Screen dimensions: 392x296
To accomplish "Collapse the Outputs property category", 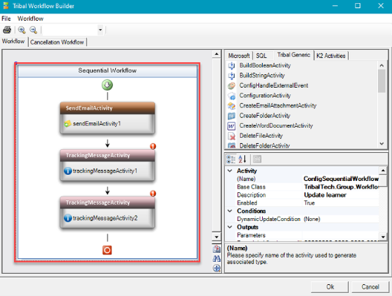I will pos(229,227).
